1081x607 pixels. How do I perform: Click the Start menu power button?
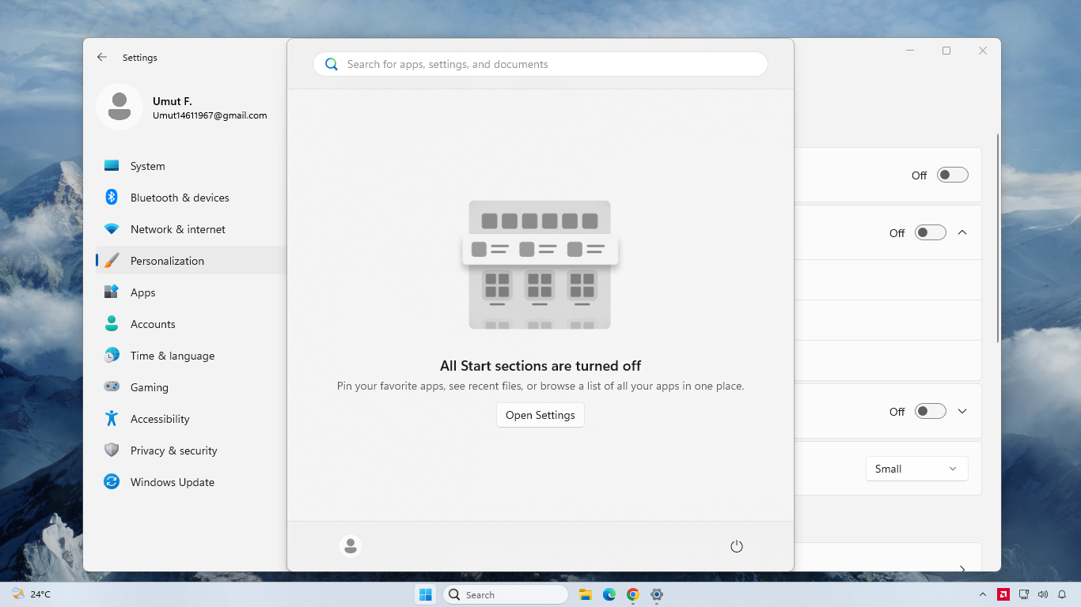[x=737, y=546]
